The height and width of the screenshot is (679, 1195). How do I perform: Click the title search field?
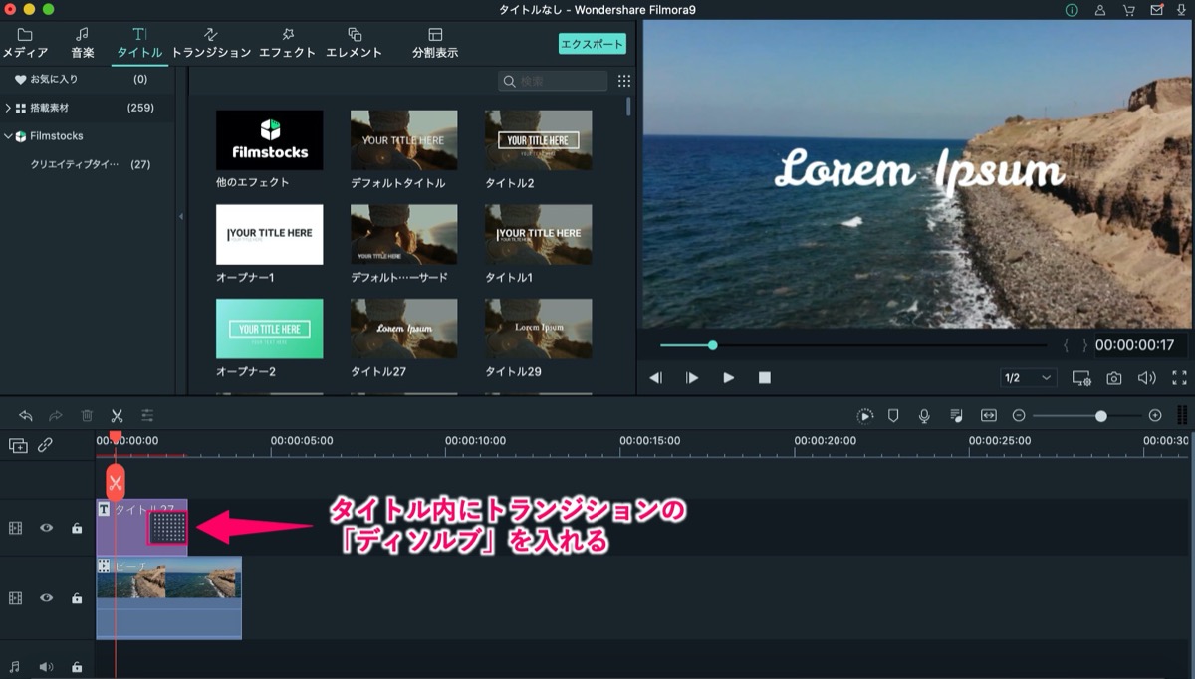(x=554, y=81)
